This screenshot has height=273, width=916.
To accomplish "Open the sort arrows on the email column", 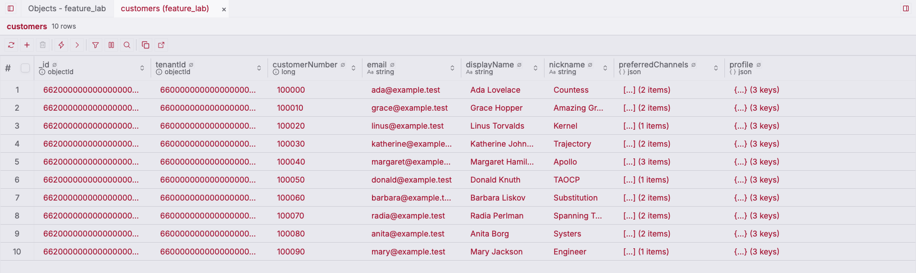I will (x=452, y=68).
